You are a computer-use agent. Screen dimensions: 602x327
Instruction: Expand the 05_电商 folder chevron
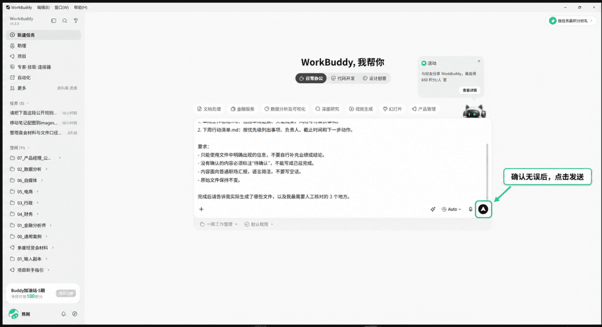pyautogui.click(x=38, y=192)
